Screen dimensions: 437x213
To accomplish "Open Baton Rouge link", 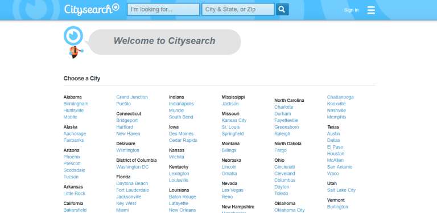I will tap(183, 197).
